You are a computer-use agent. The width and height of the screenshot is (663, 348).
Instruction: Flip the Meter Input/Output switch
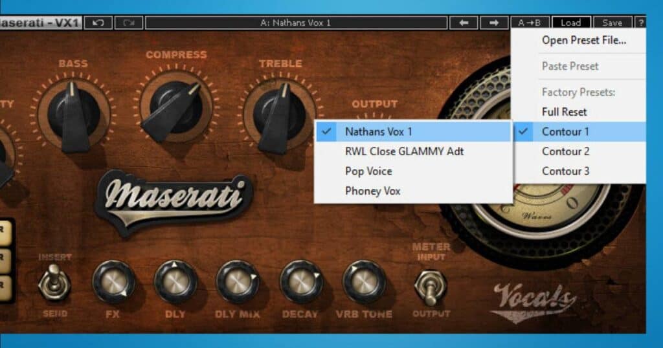point(431,287)
